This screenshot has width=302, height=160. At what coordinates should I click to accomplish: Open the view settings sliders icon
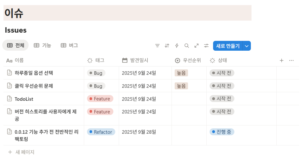[206, 46]
